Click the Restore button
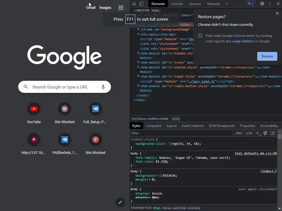Image resolution: width=282 pixels, height=211 pixels. 267,56
